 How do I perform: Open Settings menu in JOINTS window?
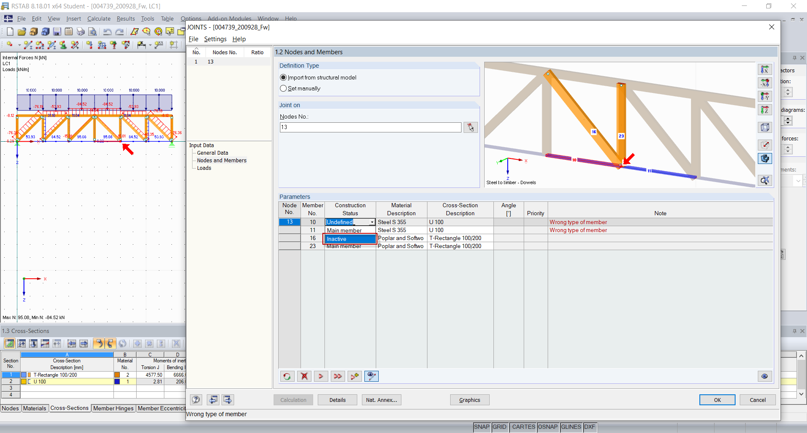pos(215,39)
